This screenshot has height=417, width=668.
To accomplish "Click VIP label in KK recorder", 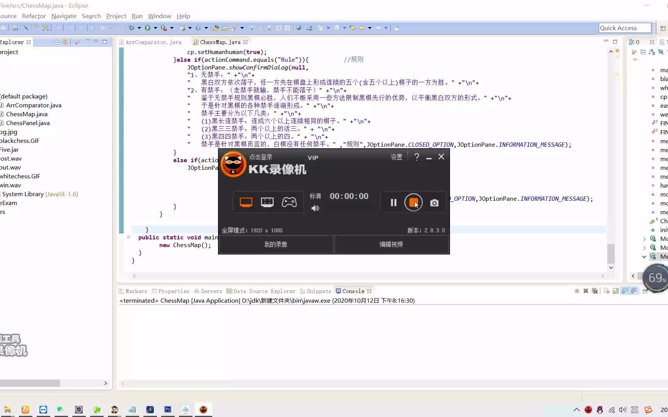I will coord(313,158).
